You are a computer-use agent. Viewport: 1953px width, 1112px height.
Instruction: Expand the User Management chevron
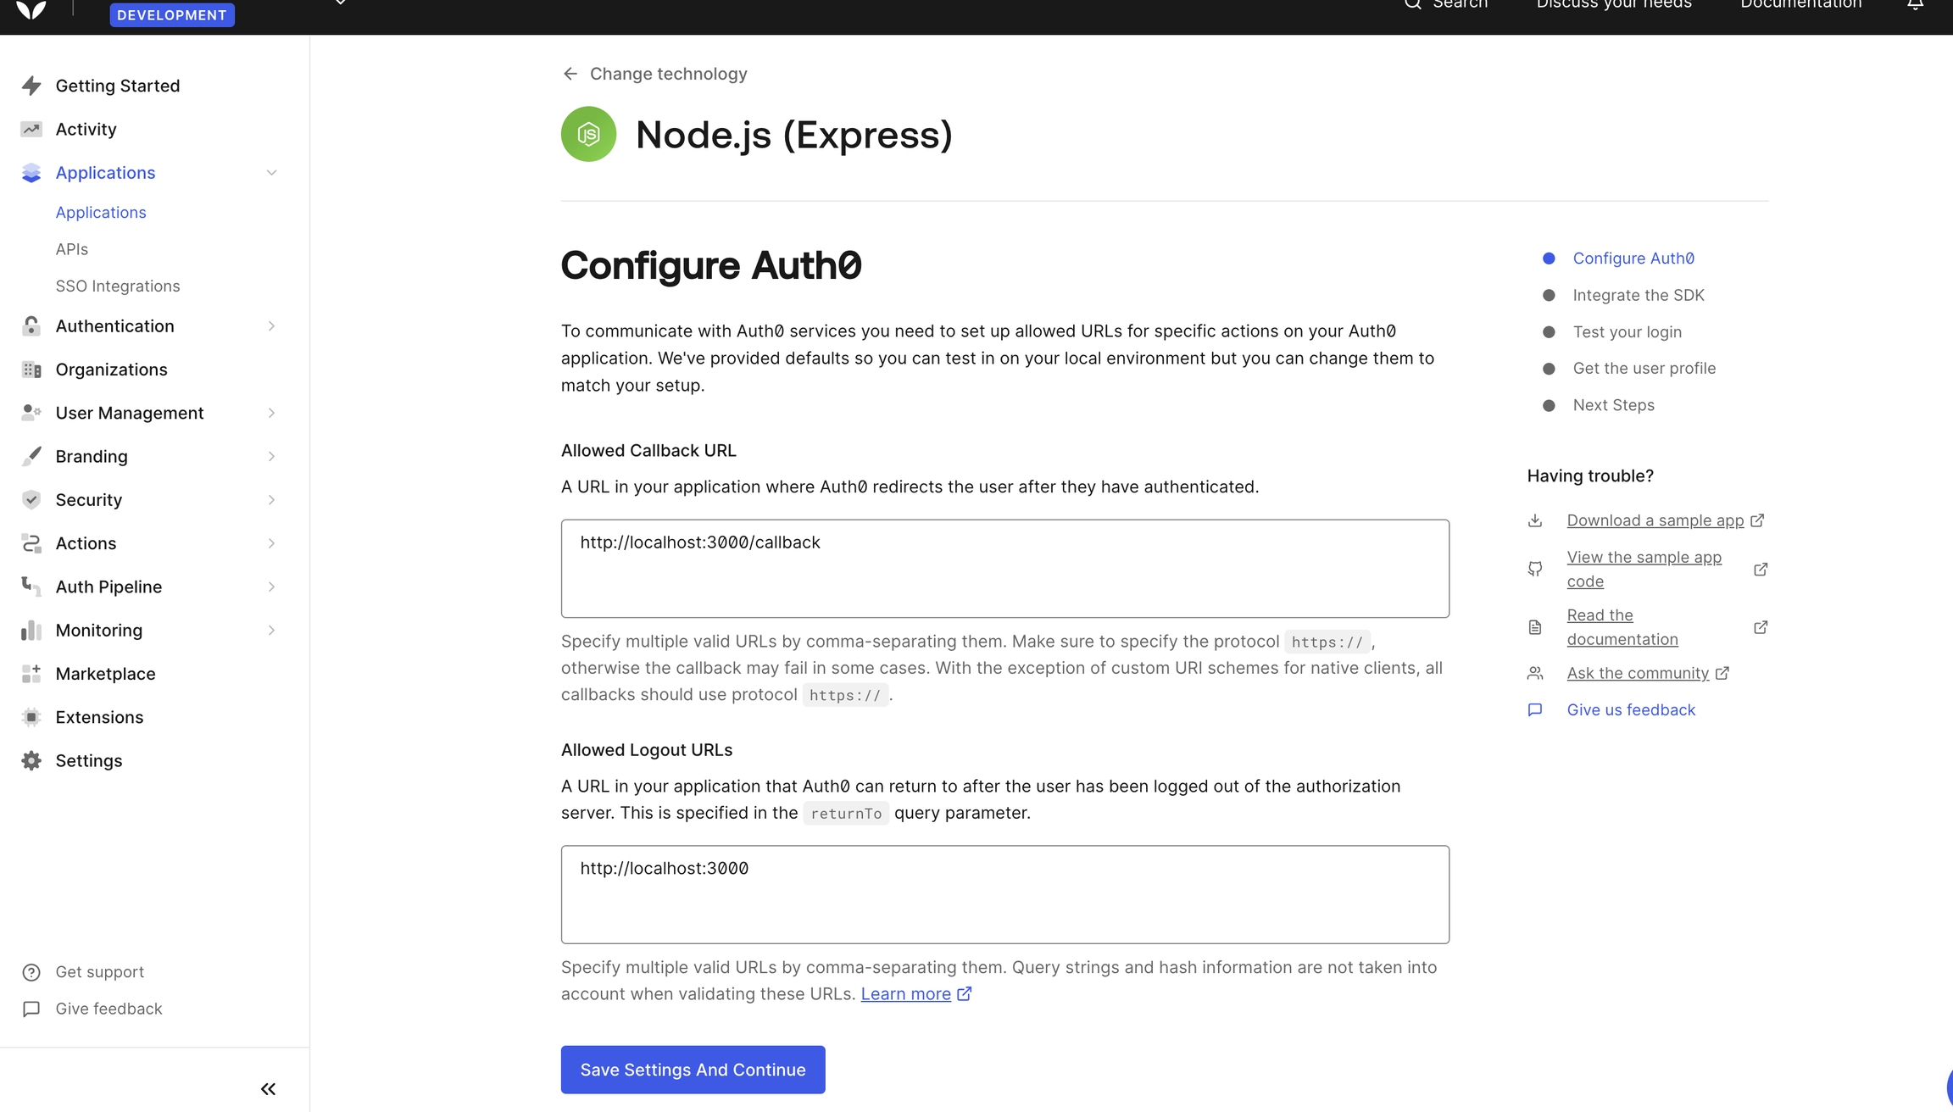[271, 413]
